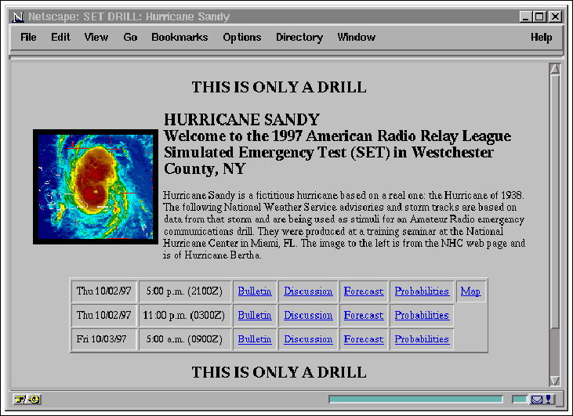The width and height of the screenshot is (573, 416).
Task: Open the Map link for 5:00 p.m.
Action: pos(470,291)
